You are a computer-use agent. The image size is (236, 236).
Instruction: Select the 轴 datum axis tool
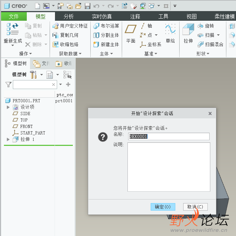[x=146, y=26]
